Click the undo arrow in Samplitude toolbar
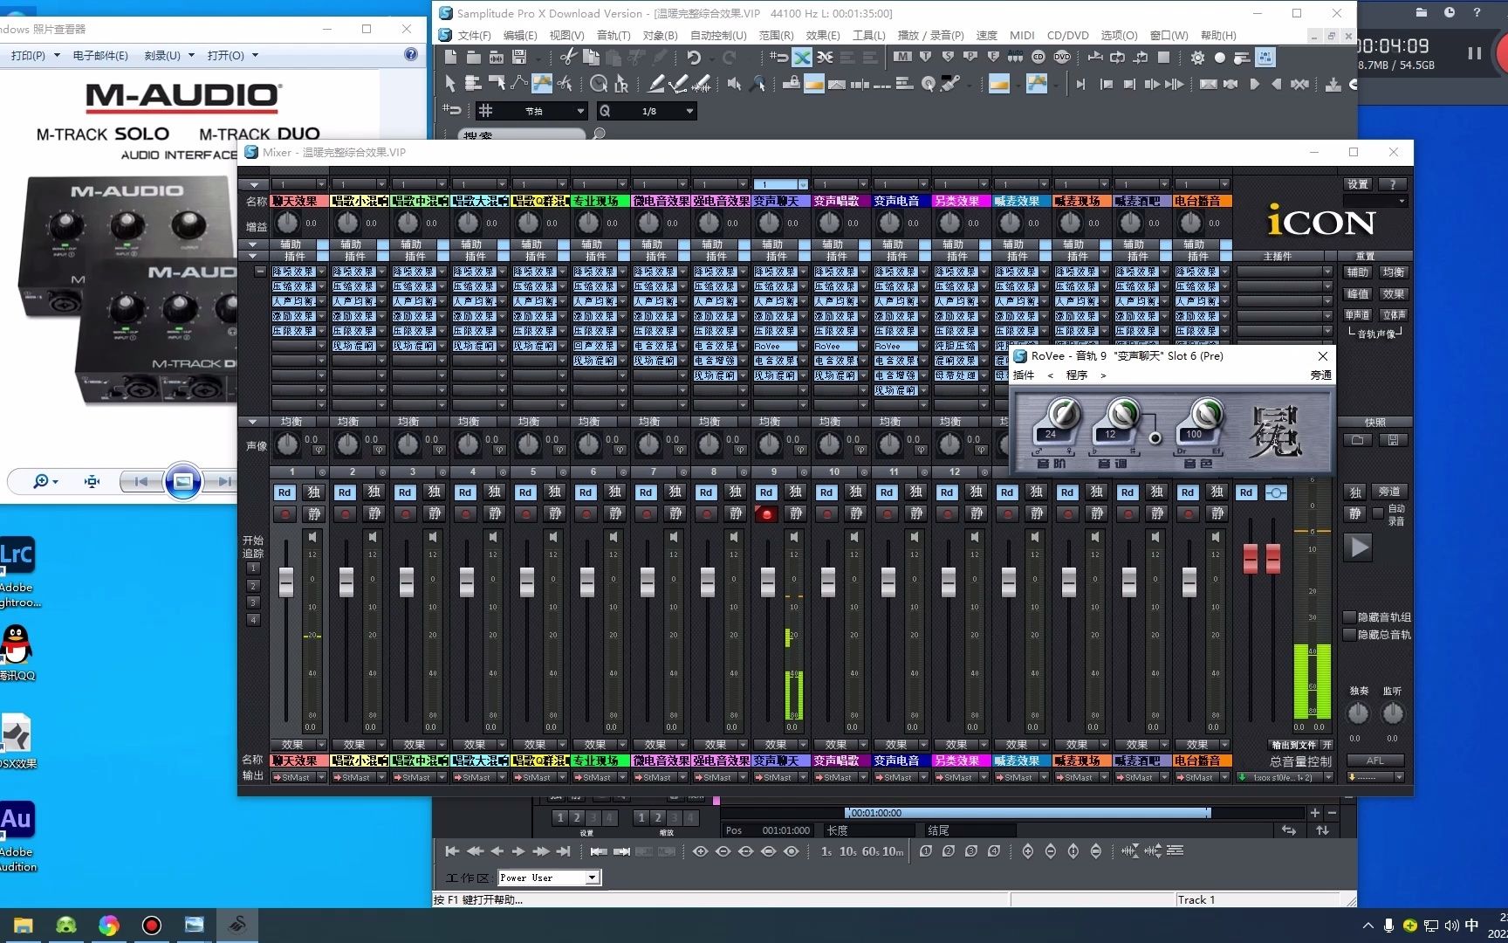Screen dimensions: 1508x943 pyautogui.click(x=695, y=57)
